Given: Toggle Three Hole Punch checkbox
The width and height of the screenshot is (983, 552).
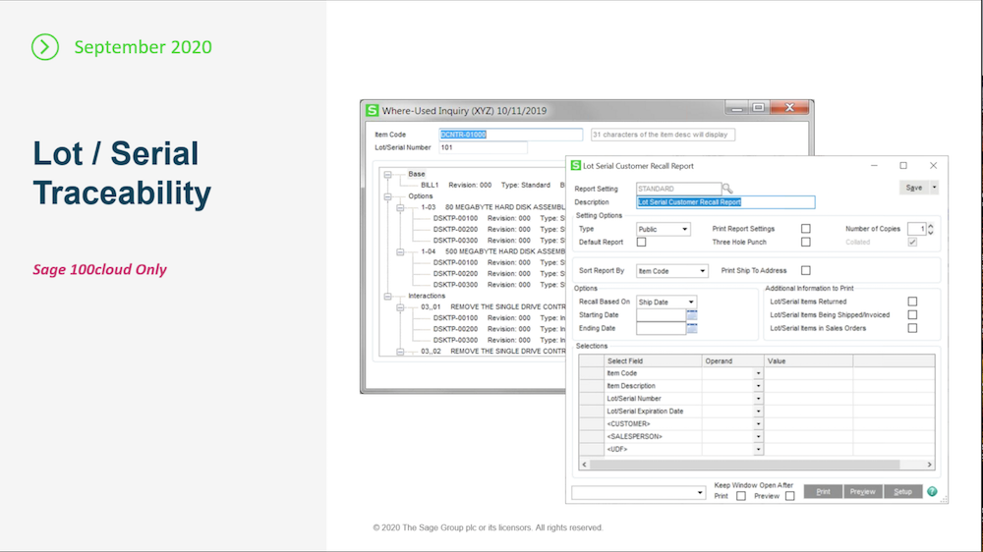Looking at the screenshot, I should coord(806,242).
